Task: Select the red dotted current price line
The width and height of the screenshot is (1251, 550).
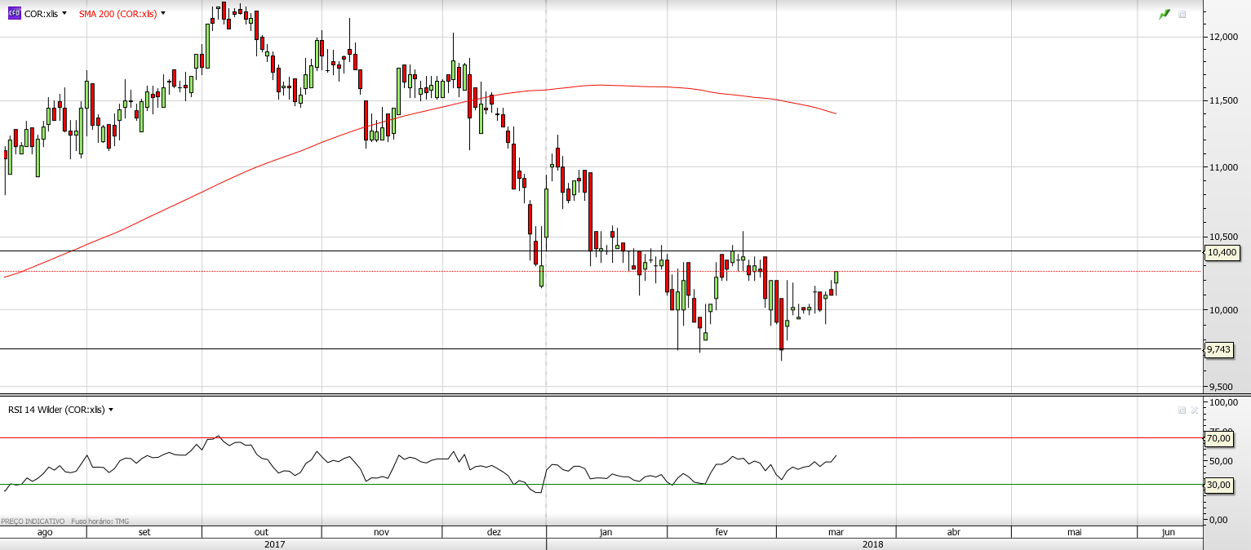Action: click(x=601, y=271)
